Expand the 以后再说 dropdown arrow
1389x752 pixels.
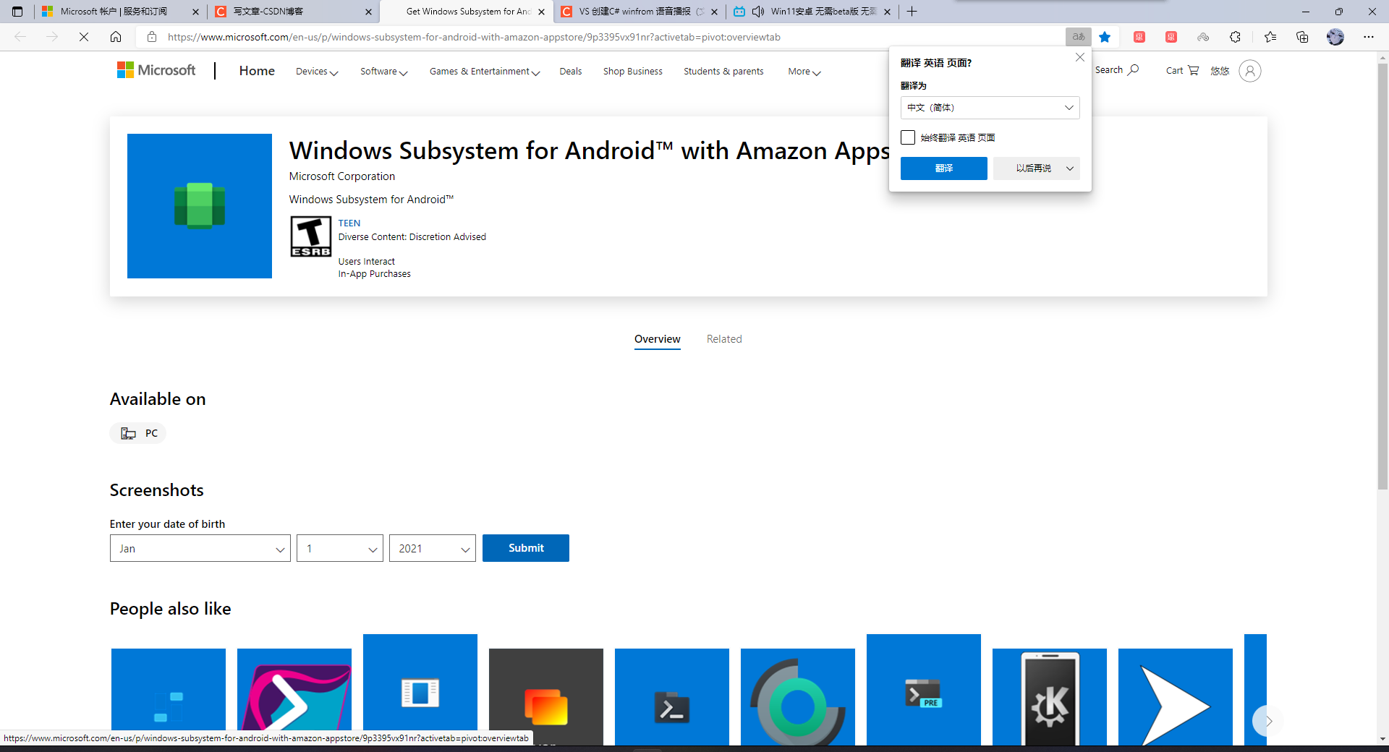click(x=1069, y=168)
